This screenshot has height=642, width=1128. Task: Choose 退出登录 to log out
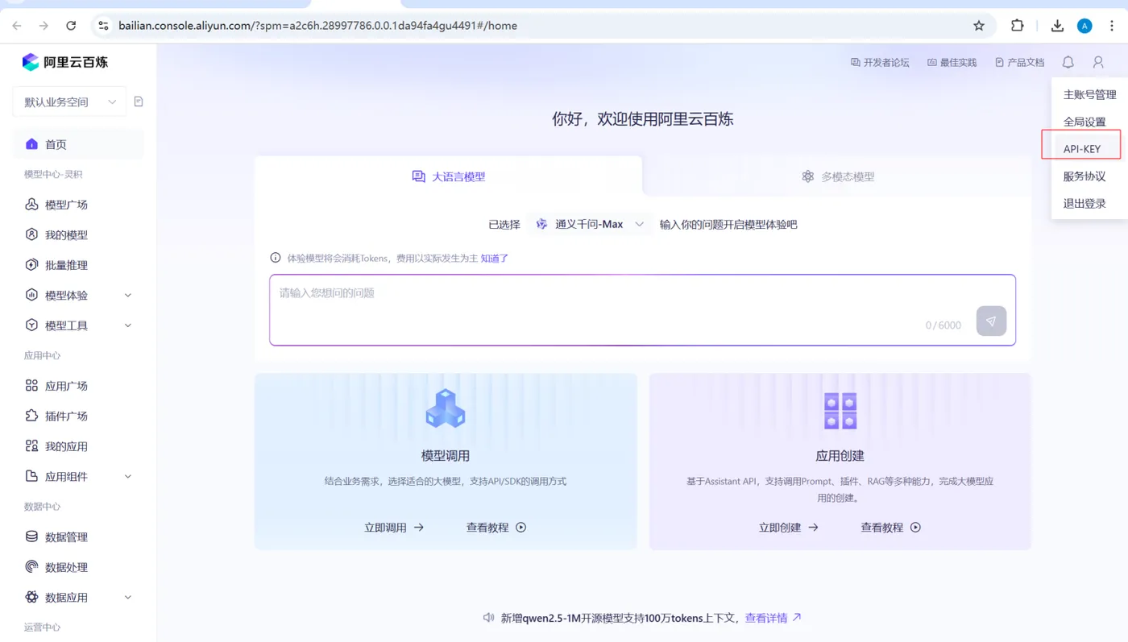1084,204
